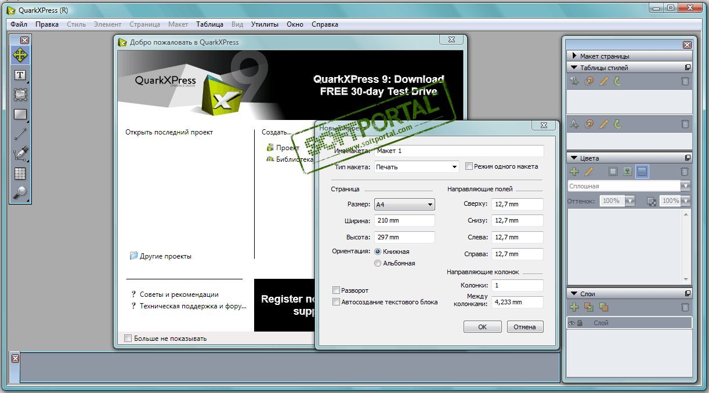Open the Размер page size dropdown
Viewport: 709px width, 393px height.
click(x=405, y=204)
